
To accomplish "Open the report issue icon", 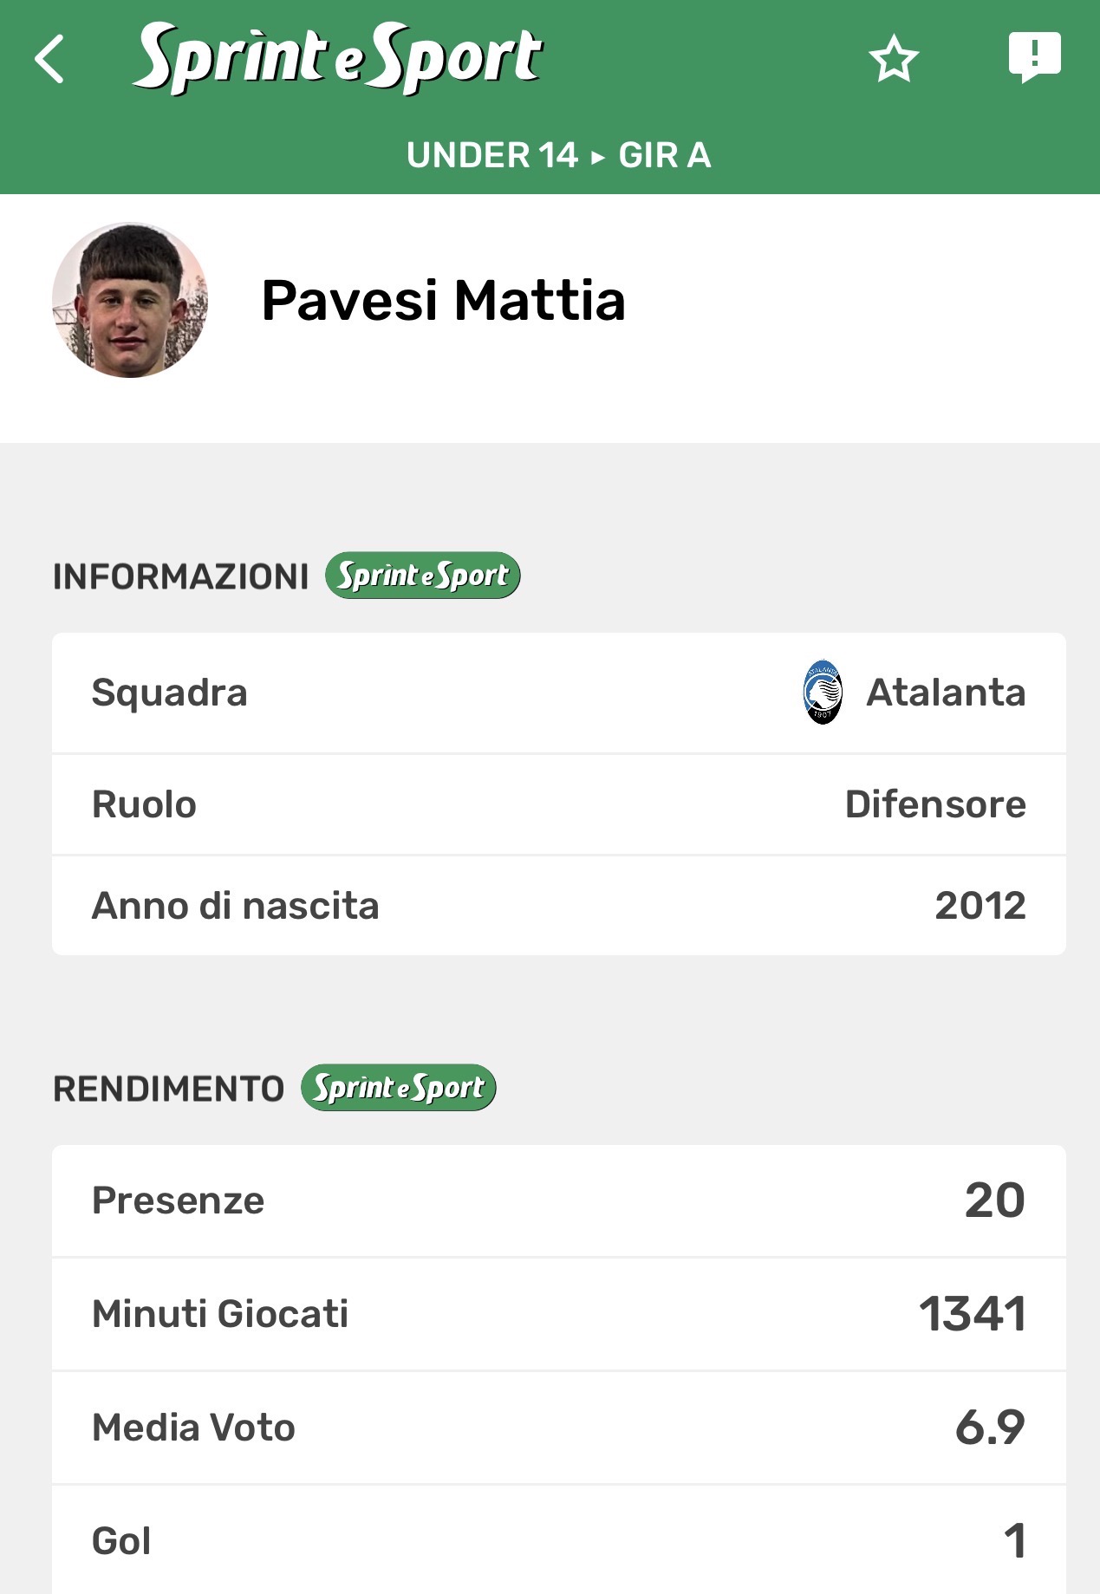I will tap(1034, 57).
